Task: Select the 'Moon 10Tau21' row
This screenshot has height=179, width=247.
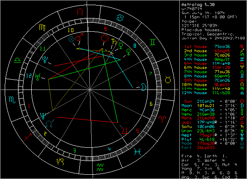Action: coord(213,105)
